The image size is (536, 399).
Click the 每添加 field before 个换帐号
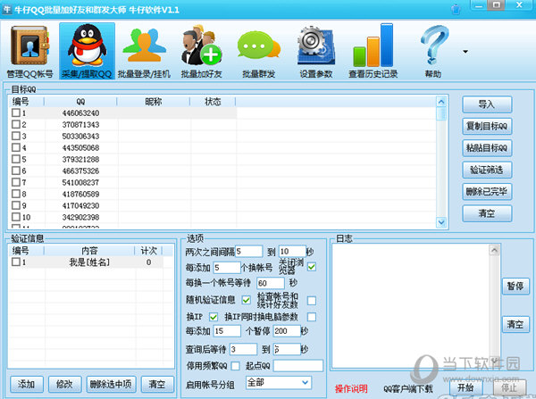(227, 267)
